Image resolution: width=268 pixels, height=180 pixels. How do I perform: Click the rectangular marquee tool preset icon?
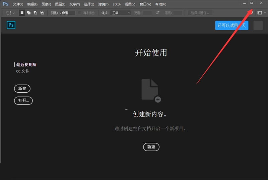(x=9, y=13)
